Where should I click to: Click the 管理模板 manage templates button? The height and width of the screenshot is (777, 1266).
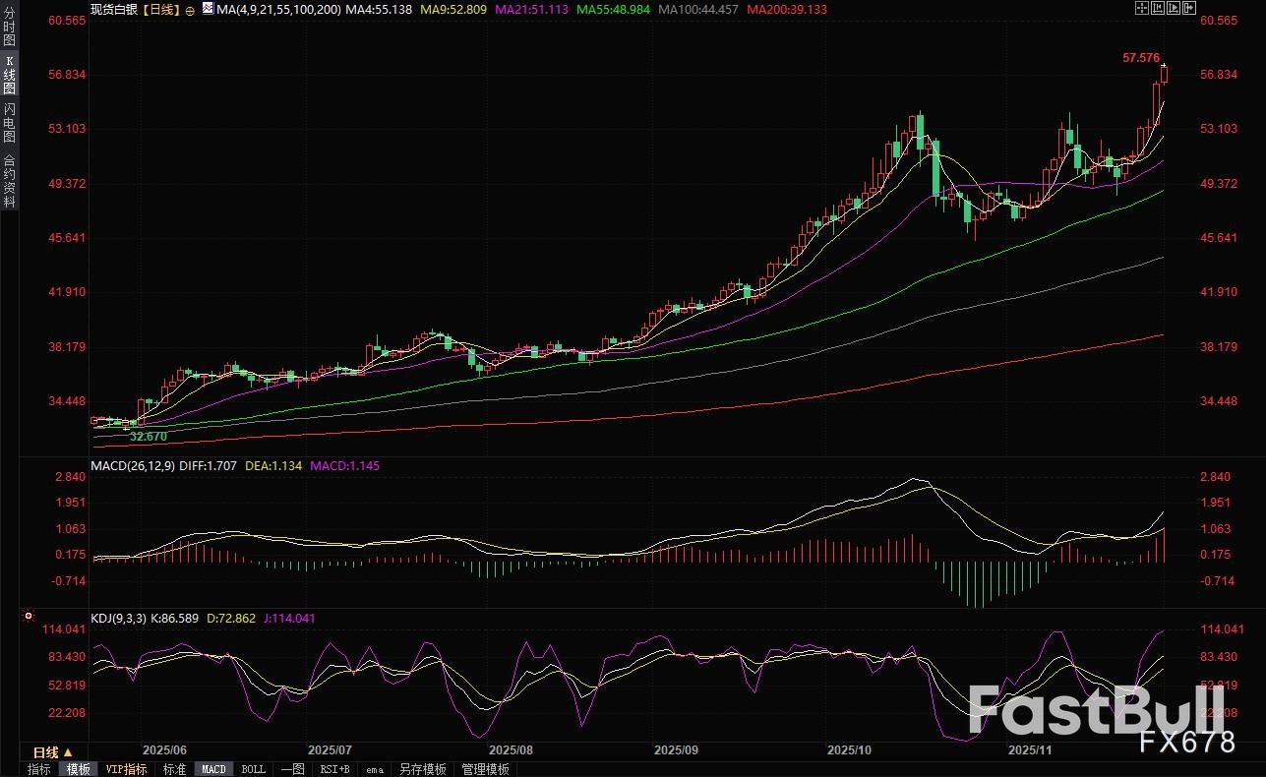485,769
